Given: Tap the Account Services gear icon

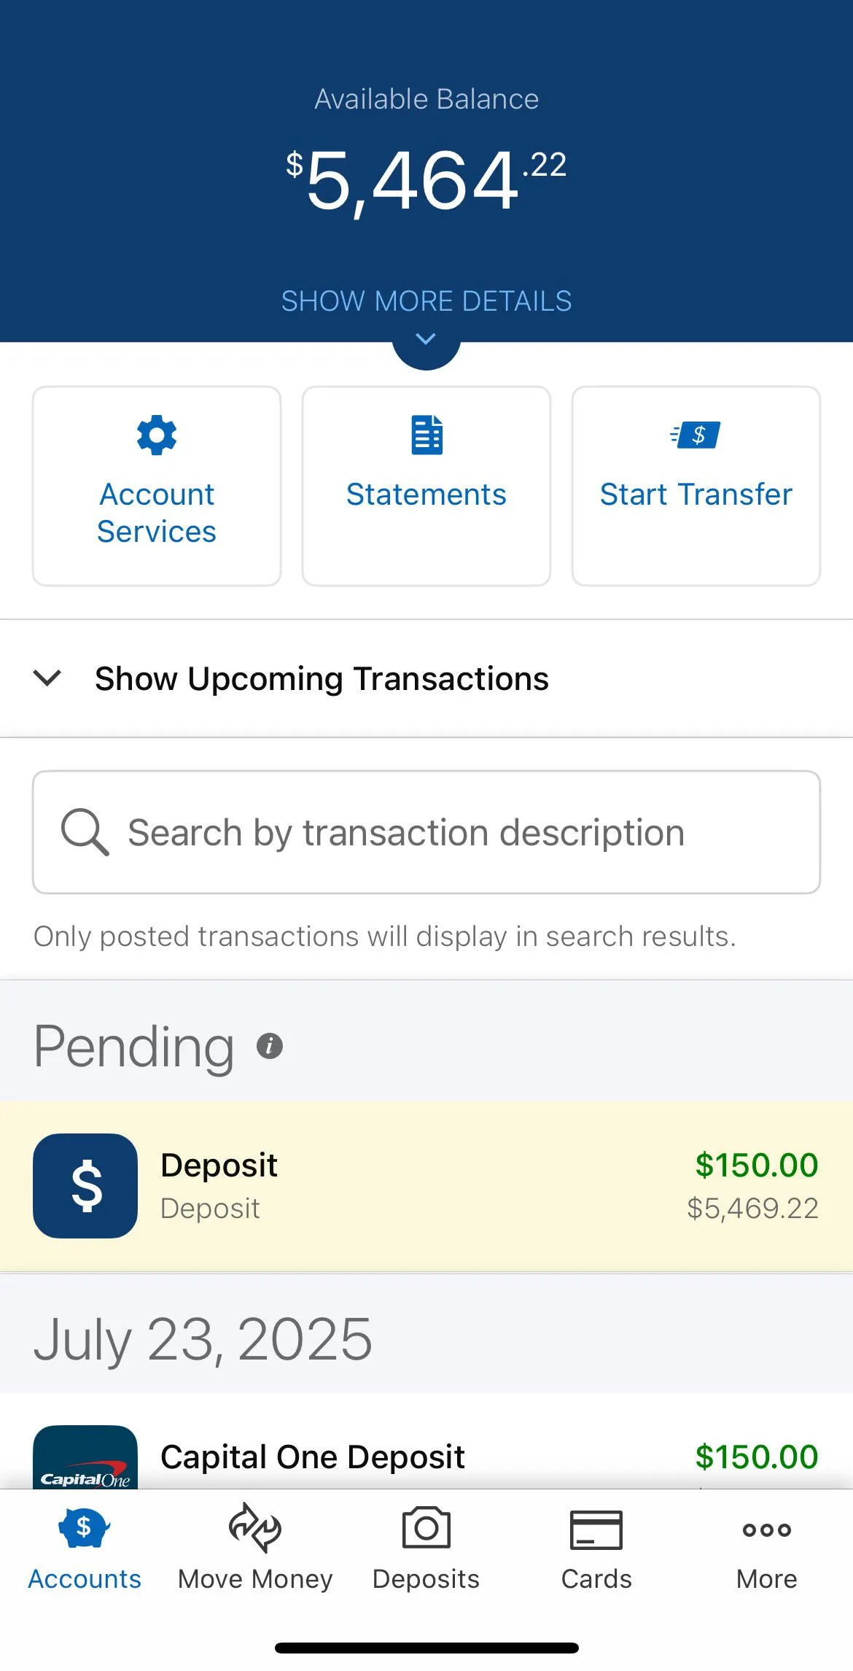Looking at the screenshot, I should [157, 435].
